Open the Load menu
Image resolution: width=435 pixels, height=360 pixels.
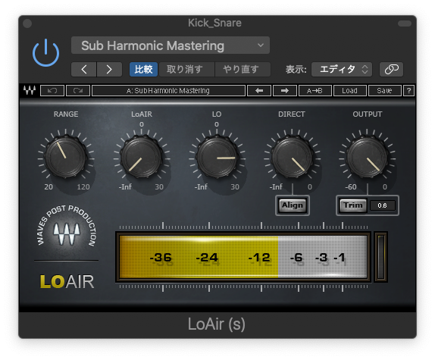point(350,91)
